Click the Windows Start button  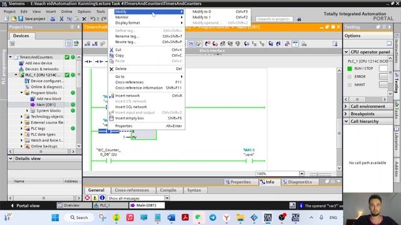(55, 217)
